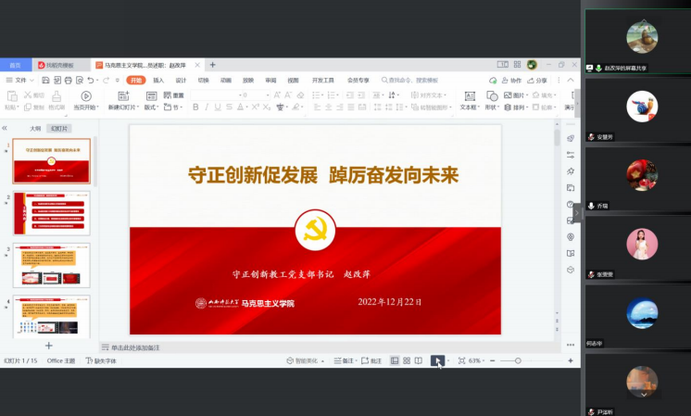
Task: Switch to slide sorter grid view
Action: tap(407, 360)
